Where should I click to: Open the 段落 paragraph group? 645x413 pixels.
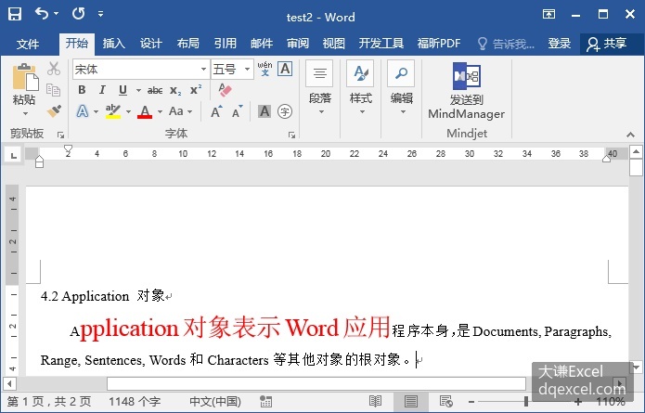319,88
